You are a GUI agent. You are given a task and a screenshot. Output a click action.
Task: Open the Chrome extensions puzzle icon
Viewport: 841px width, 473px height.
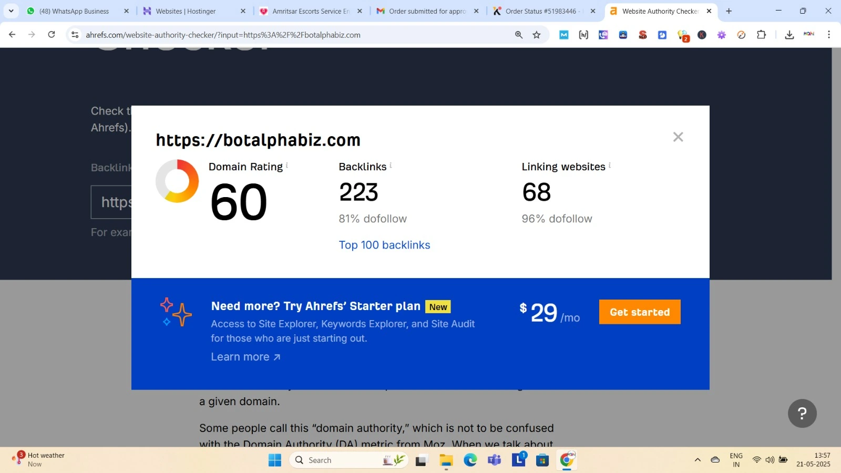[x=761, y=35]
